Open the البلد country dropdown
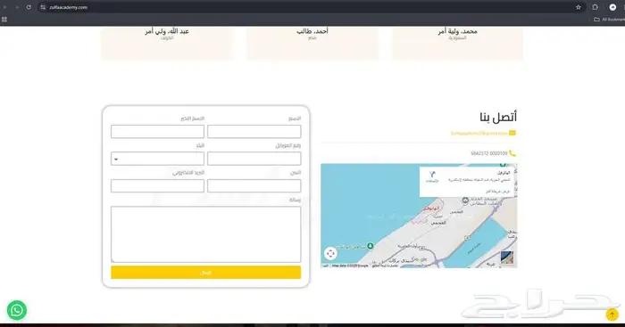625x327 pixels. click(x=157, y=159)
